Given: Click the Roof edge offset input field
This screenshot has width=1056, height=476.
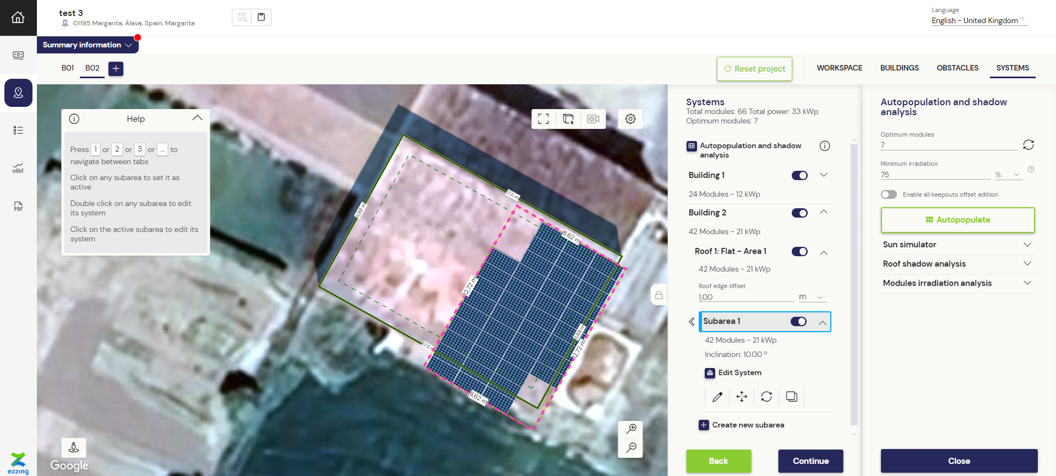Looking at the screenshot, I should 746,297.
